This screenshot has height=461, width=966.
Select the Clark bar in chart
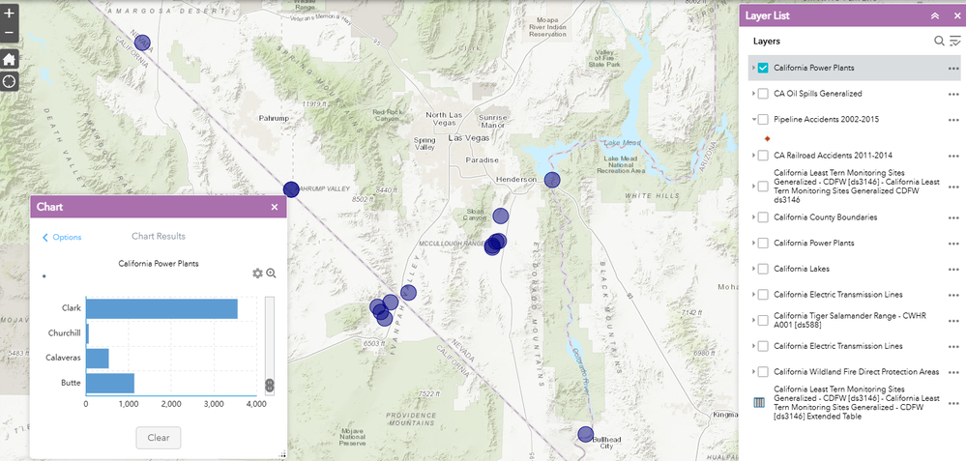click(161, 307)
